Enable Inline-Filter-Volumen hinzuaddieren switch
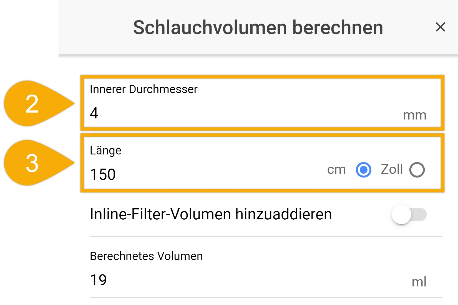 coord(409,215)
